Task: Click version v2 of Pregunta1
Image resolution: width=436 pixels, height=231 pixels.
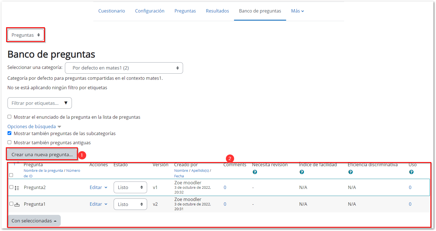Action: tap(155, 204)
